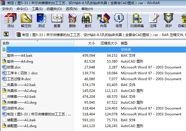186x131 pixels.
Task: Select the file name 垫块——A4.dwg
Action: pos(20,61)
